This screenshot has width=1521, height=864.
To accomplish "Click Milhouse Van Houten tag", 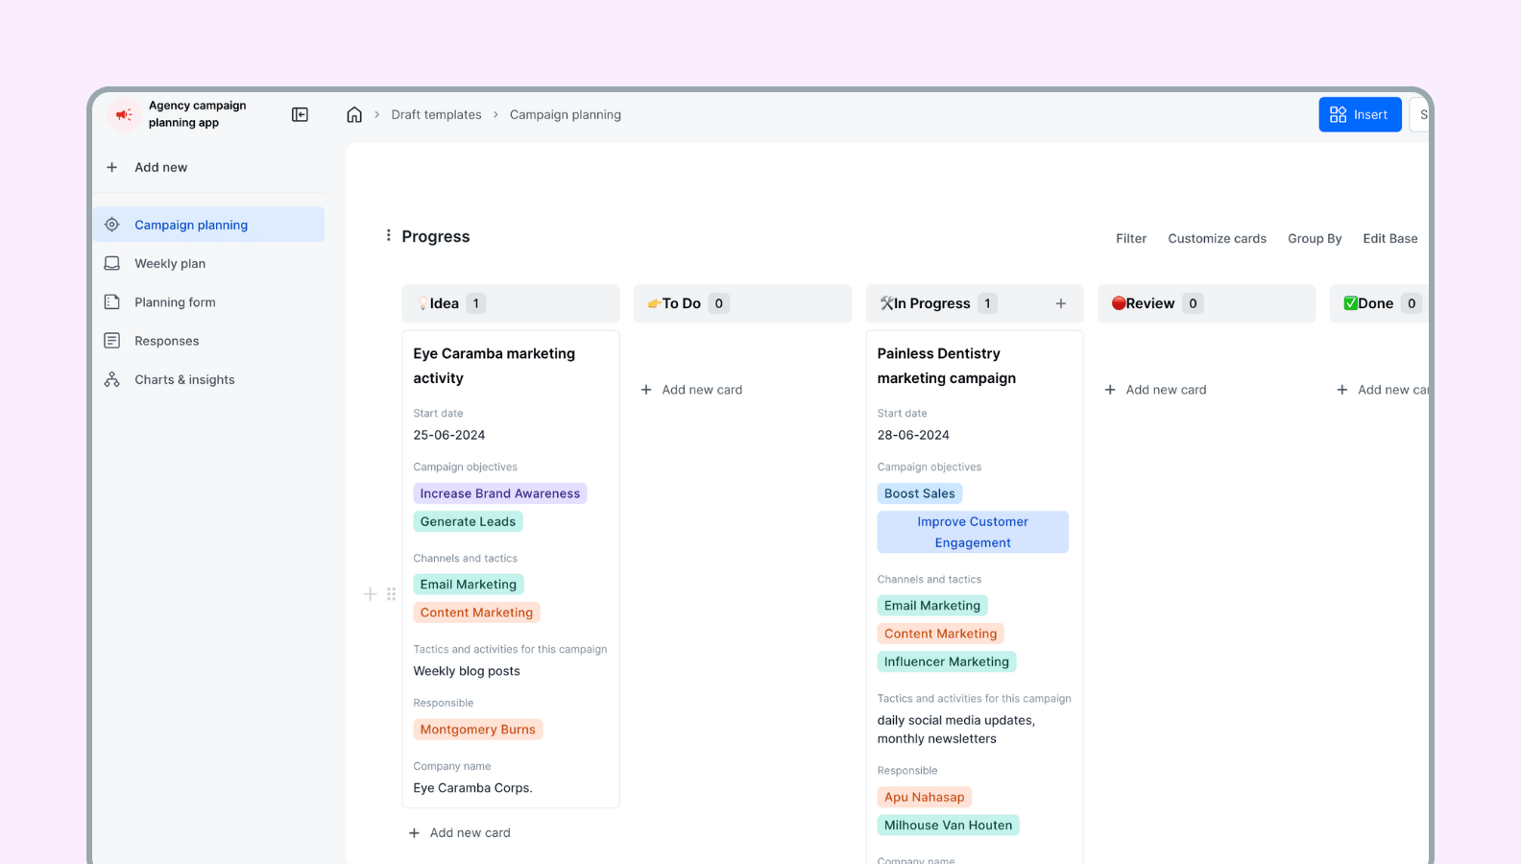I will pyautogui.click(x=948, y=825).
